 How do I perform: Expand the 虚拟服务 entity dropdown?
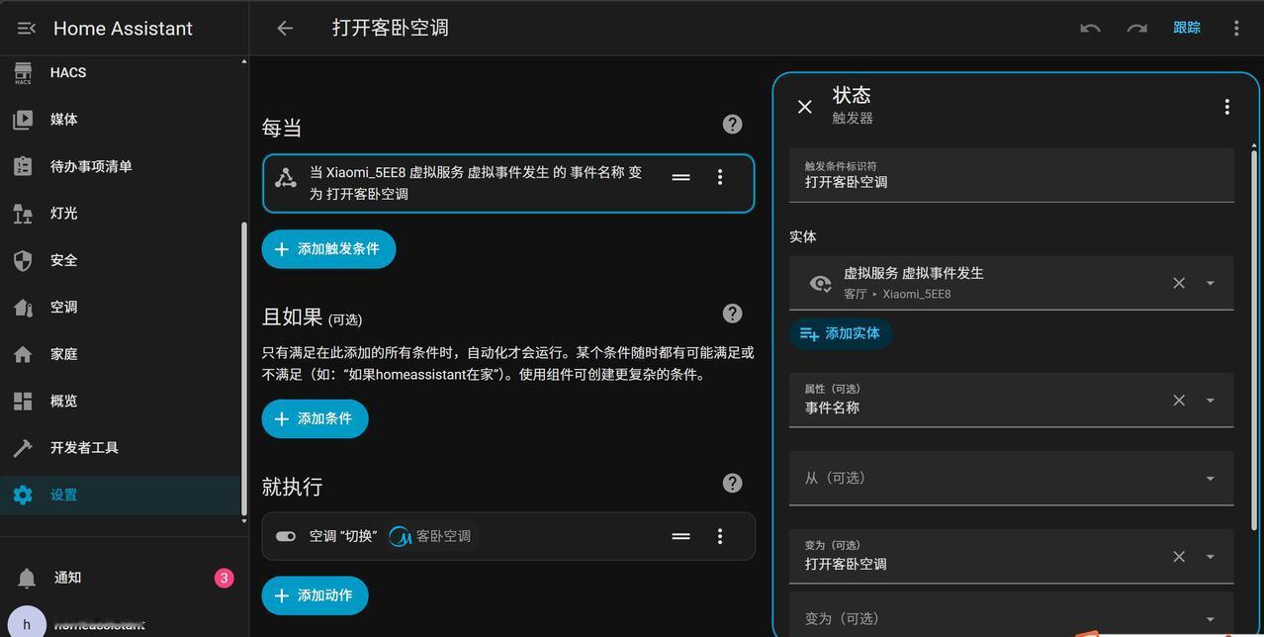click(x=1210, y=283)
